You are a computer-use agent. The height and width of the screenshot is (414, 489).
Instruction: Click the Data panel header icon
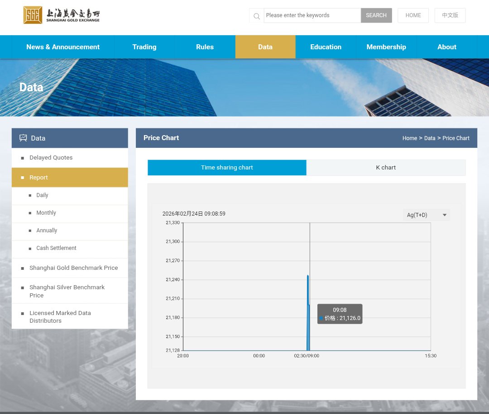coord(23,138)
